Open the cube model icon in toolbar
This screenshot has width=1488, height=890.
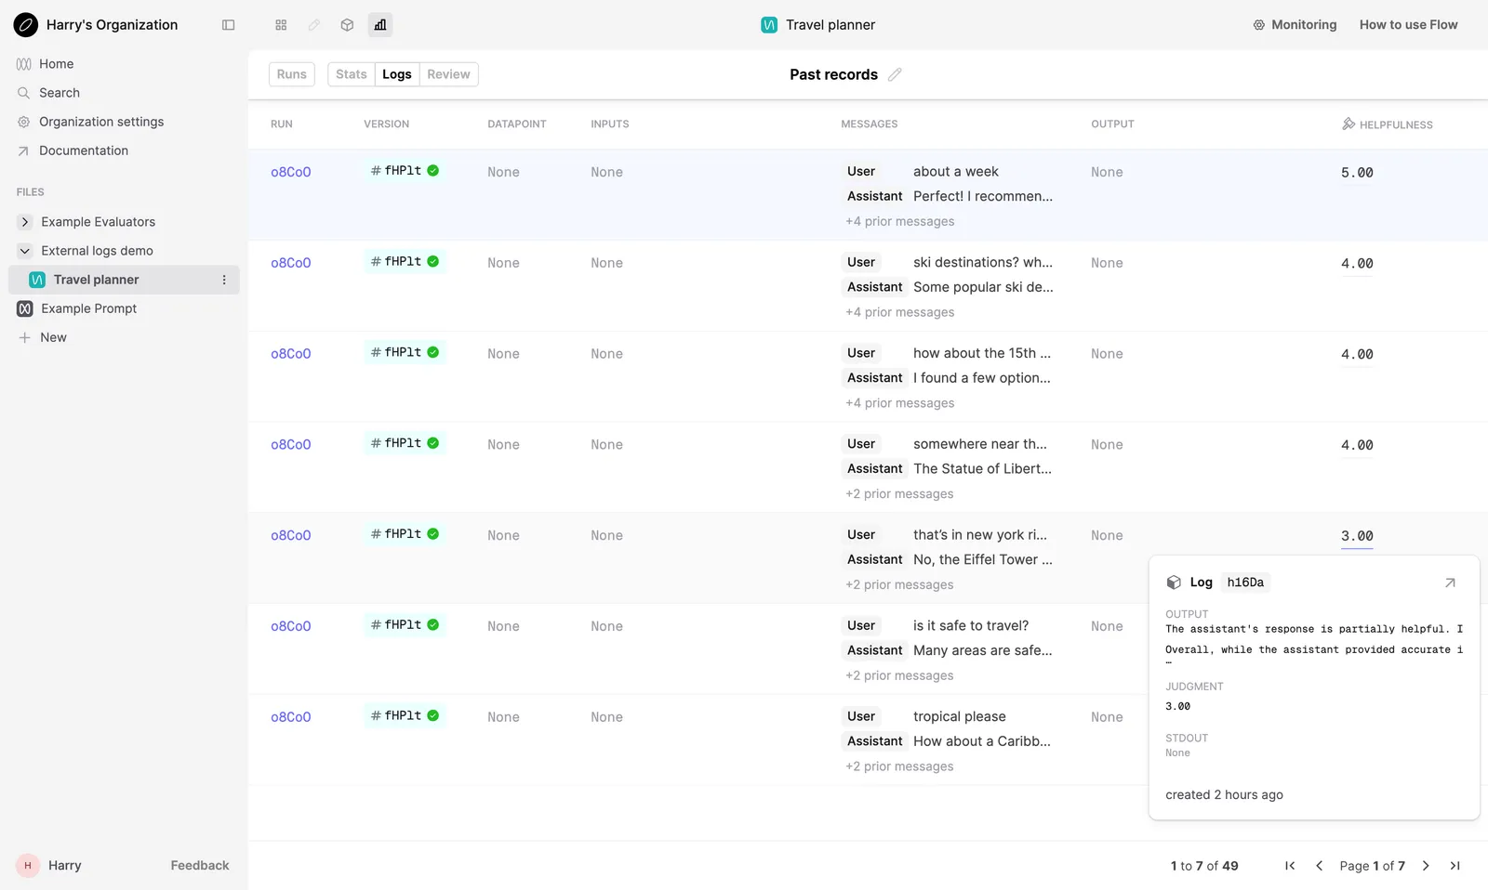[347, 25]
